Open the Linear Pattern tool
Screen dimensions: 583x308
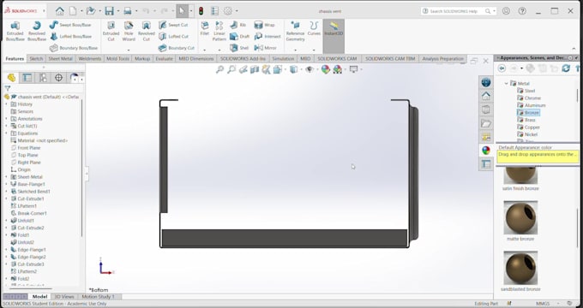pos(219,31)
